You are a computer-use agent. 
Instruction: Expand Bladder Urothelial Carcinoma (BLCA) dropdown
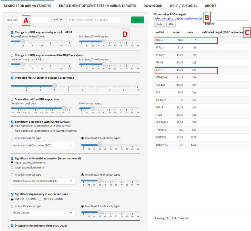point(43,181)
